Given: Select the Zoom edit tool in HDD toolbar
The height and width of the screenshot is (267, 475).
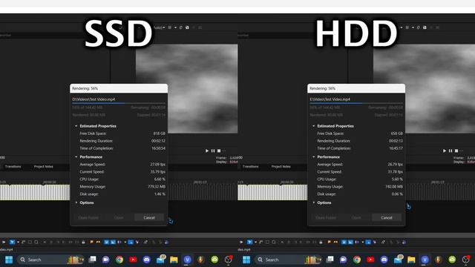Looking at the screenshot, I should [274, 242].
